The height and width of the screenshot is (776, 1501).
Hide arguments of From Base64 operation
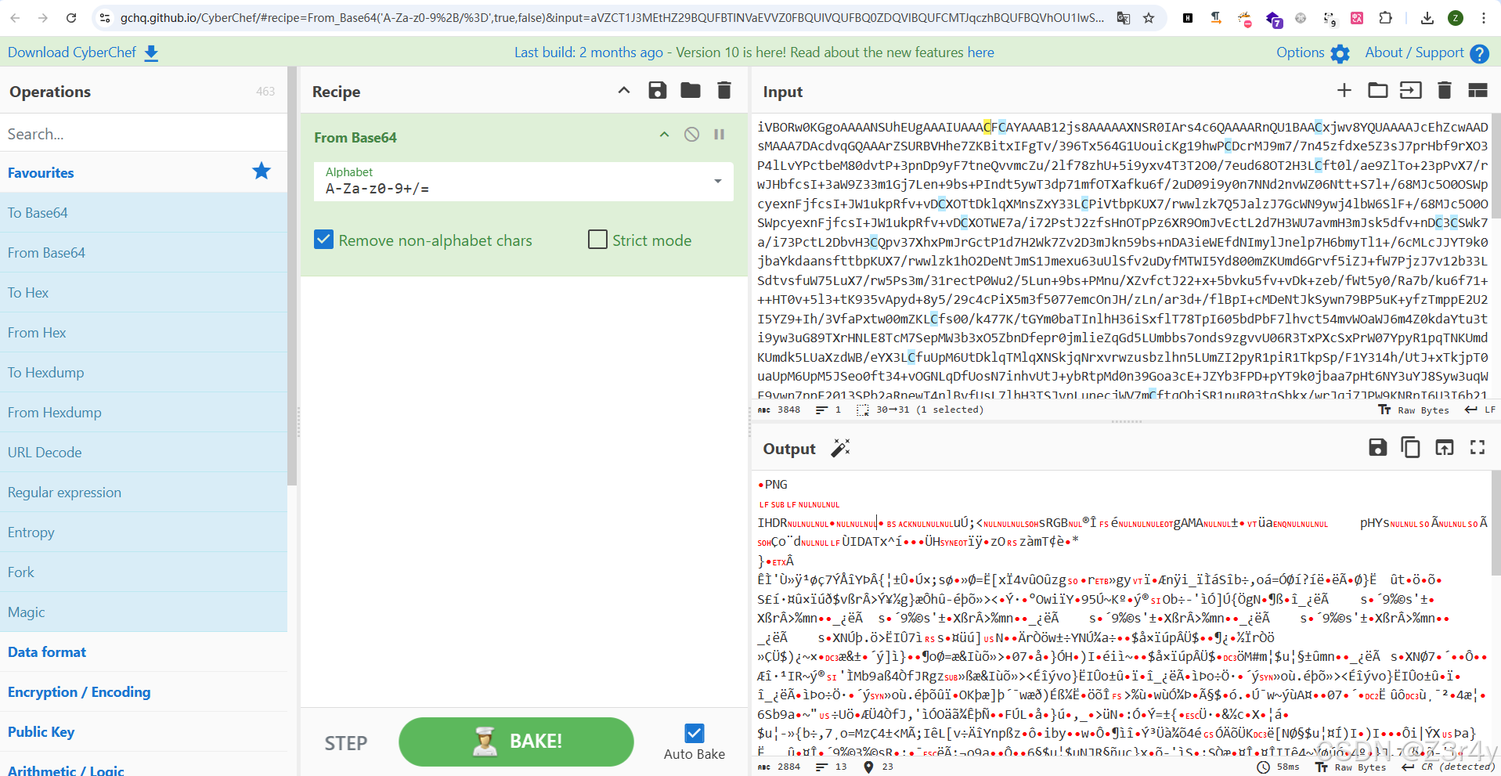(x=665, y=135)
